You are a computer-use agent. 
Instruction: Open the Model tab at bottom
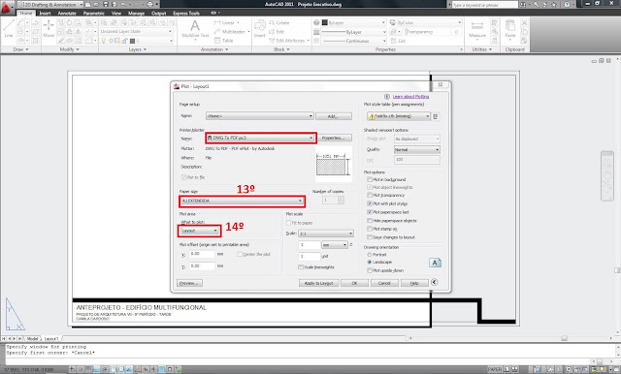pos(32,339)
